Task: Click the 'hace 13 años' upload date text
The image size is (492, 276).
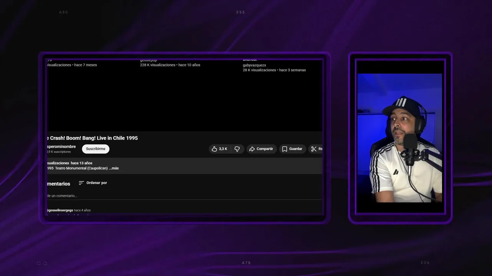Action: point(81,163)
